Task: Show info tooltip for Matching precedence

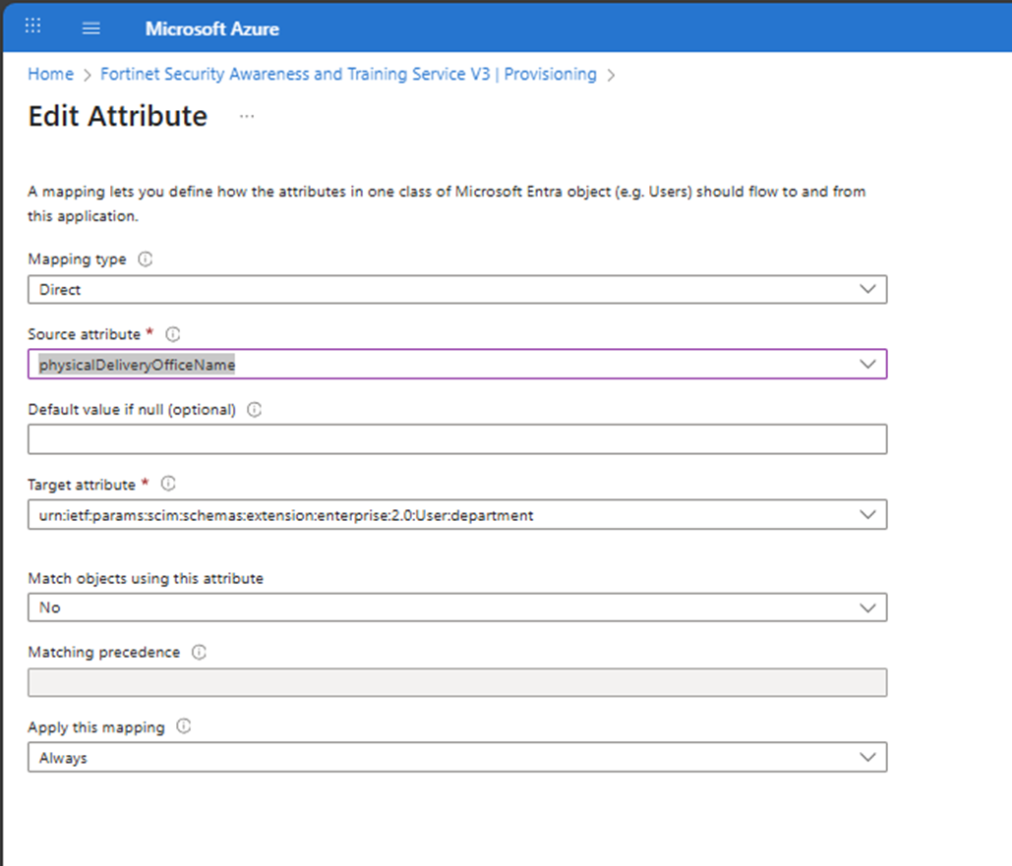Action: [199, 652]
